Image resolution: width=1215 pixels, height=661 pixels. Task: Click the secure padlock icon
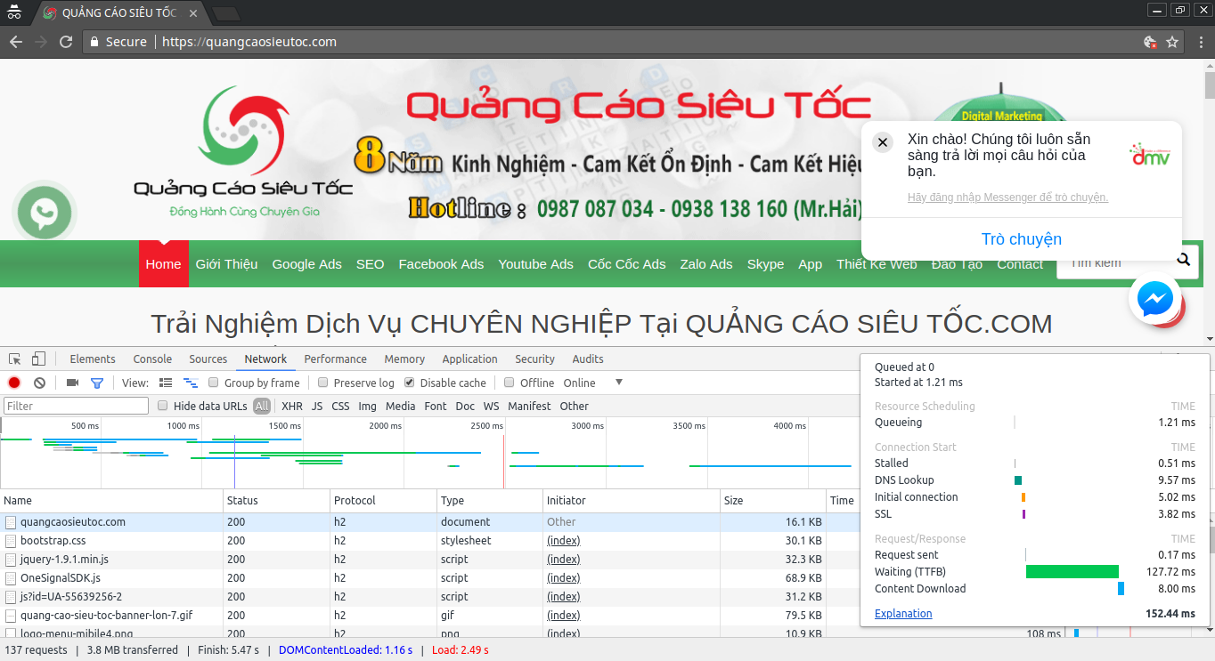click(x=94, y=42)
